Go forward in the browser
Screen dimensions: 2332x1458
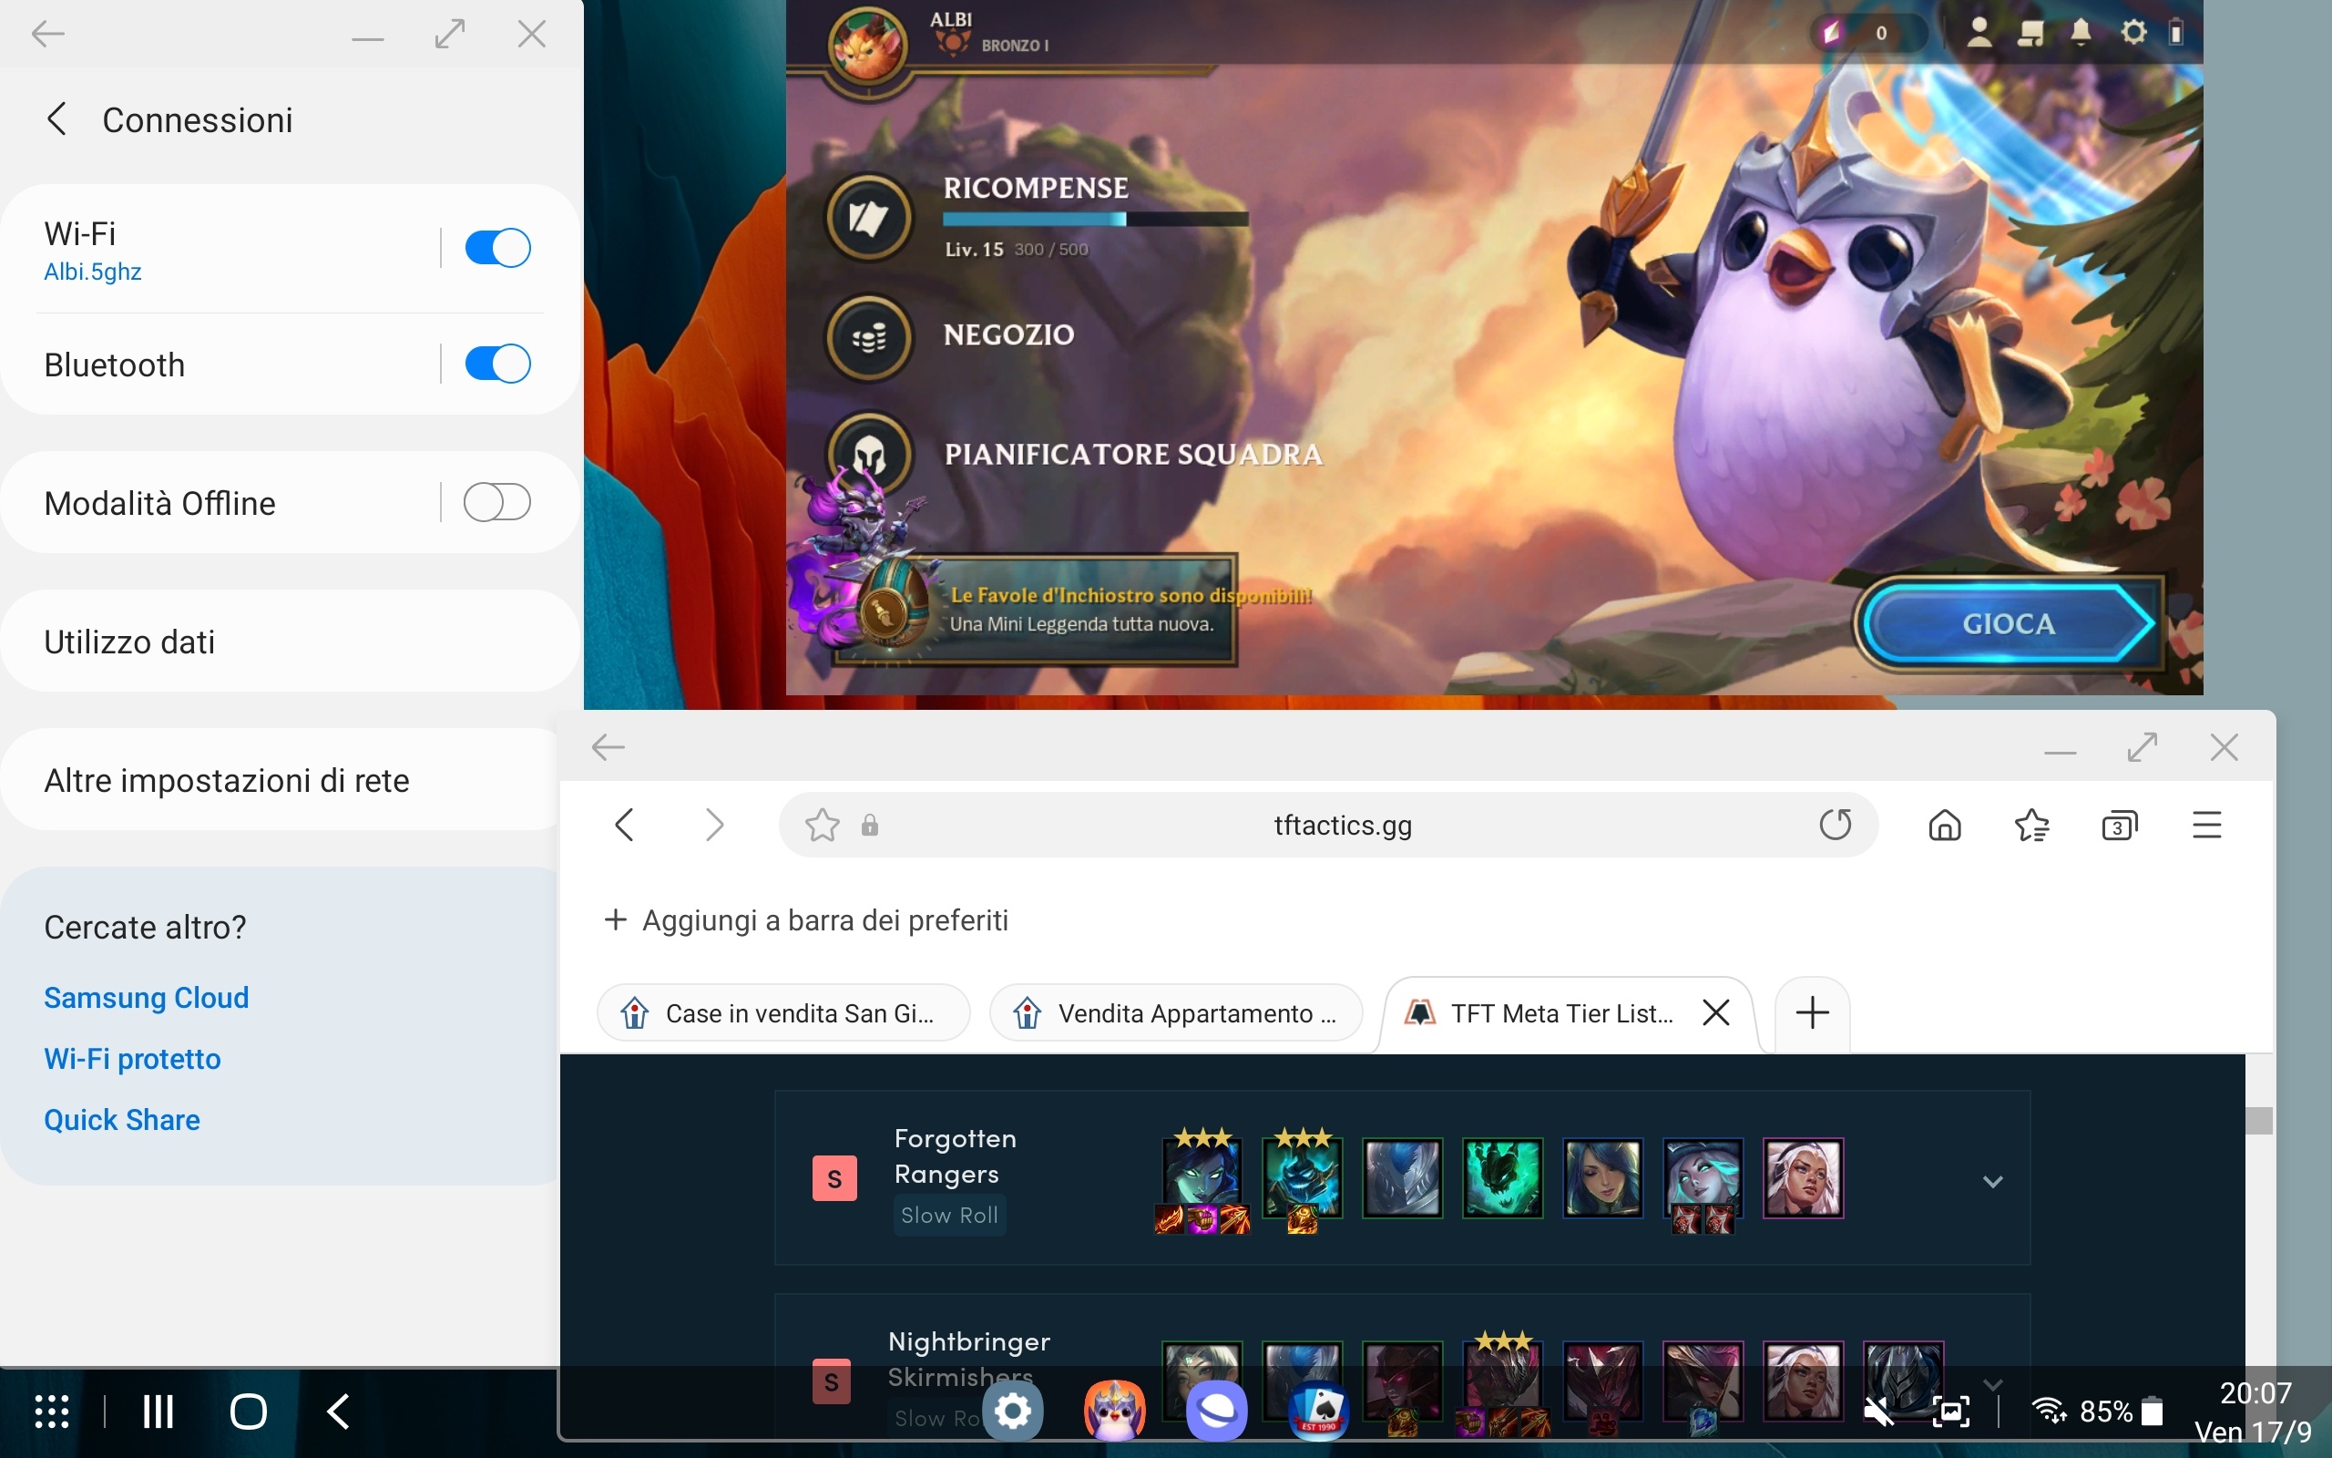pyautogui.click(x=713, y=825)
